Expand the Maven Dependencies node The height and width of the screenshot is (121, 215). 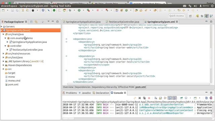pos(3,65)
